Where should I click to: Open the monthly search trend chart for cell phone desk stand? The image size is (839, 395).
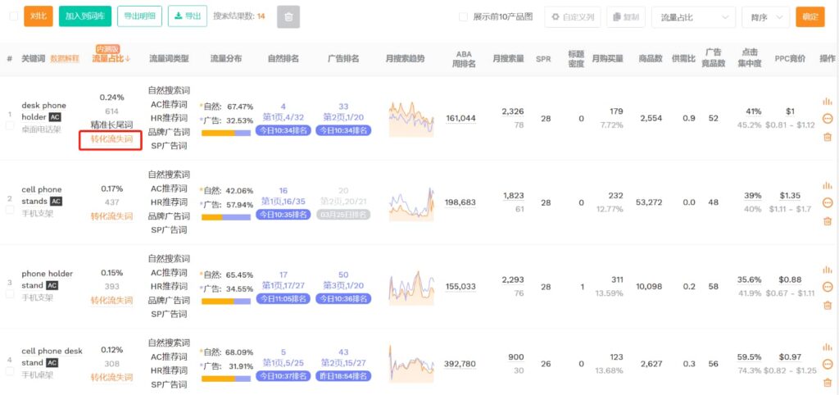click(411, 363)
